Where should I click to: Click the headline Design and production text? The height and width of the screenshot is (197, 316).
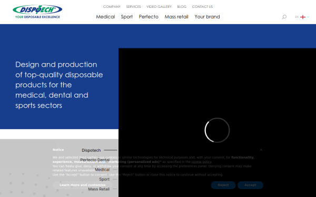[59, 85]
